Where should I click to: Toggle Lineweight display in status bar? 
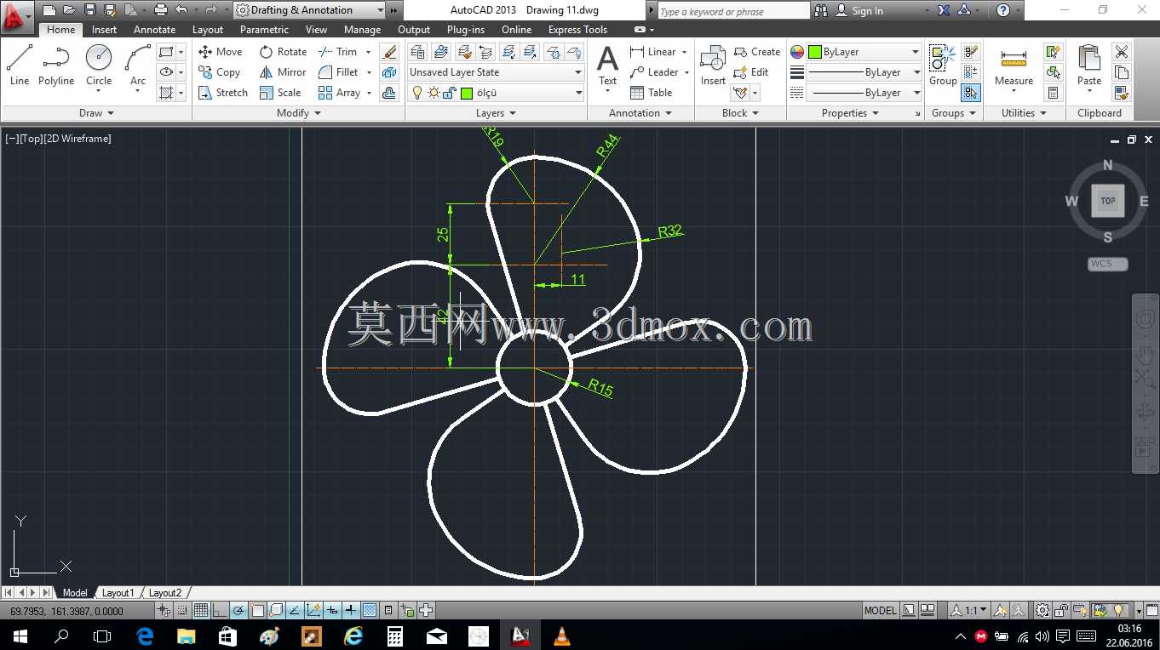[x=351, y=610]
